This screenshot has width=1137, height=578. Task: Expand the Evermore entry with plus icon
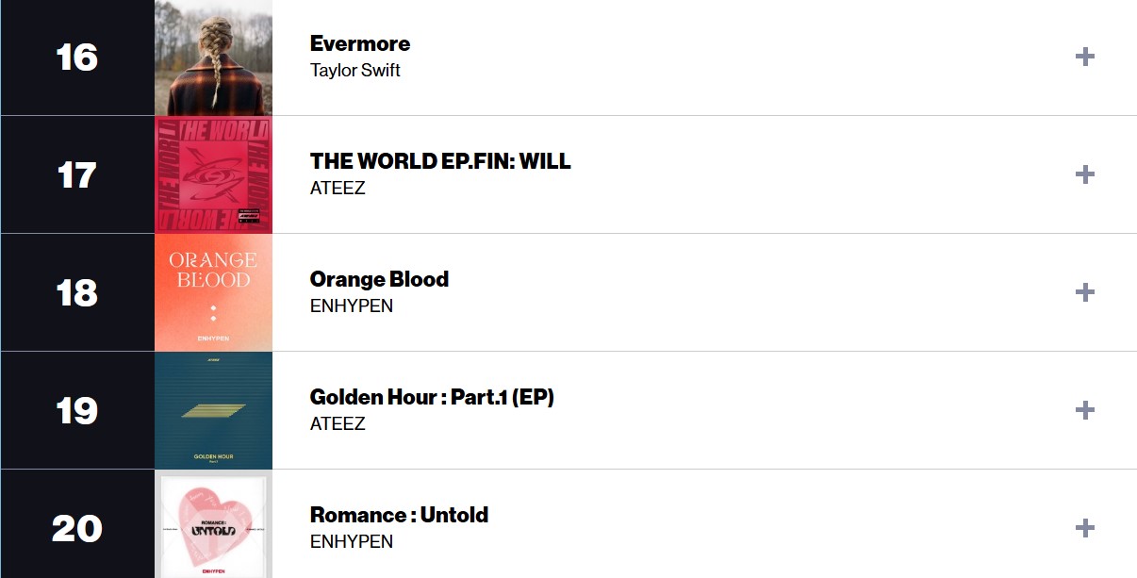[x=1084, y=57]
